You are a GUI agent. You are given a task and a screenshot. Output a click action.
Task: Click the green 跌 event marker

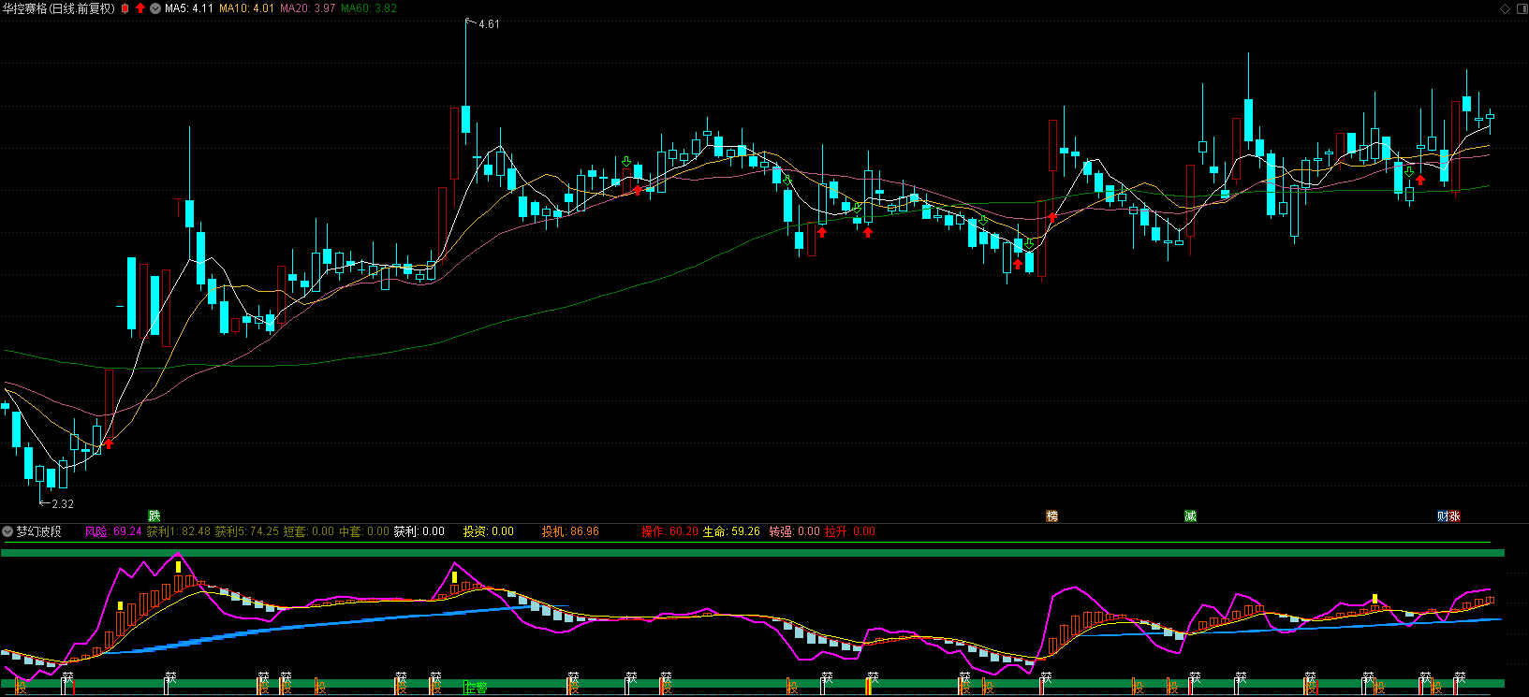[x=154, y=516]
